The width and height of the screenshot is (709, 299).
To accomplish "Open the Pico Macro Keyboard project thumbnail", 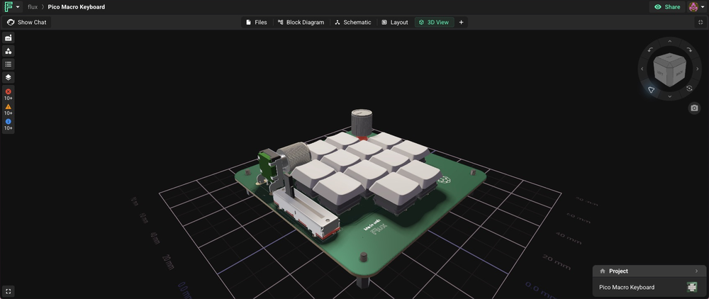I will point(692,287).
